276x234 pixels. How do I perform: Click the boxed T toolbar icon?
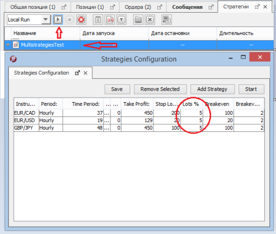pyautogui.click(x=121, y=19)
